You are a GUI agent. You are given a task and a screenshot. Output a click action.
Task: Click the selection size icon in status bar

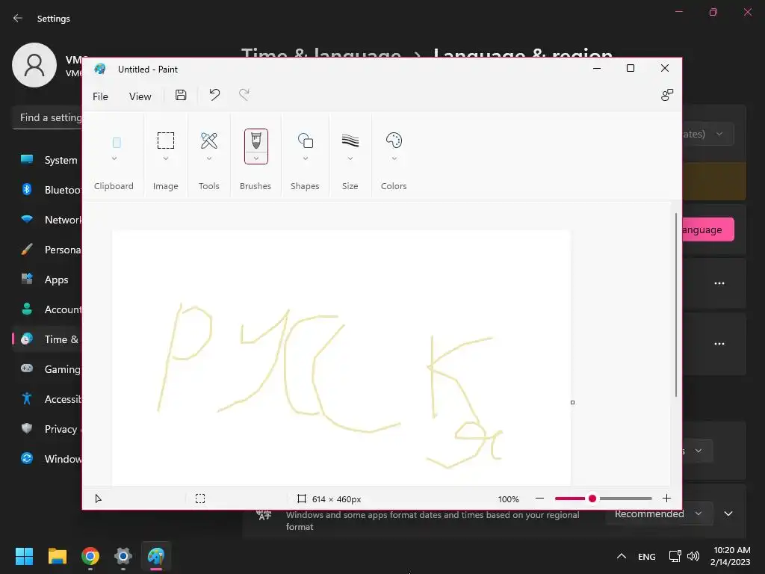coord(200,499)
